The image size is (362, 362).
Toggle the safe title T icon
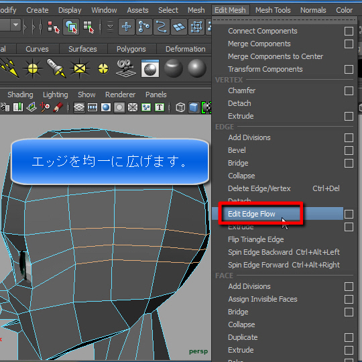pyautogui.click(x=160, y=107)
